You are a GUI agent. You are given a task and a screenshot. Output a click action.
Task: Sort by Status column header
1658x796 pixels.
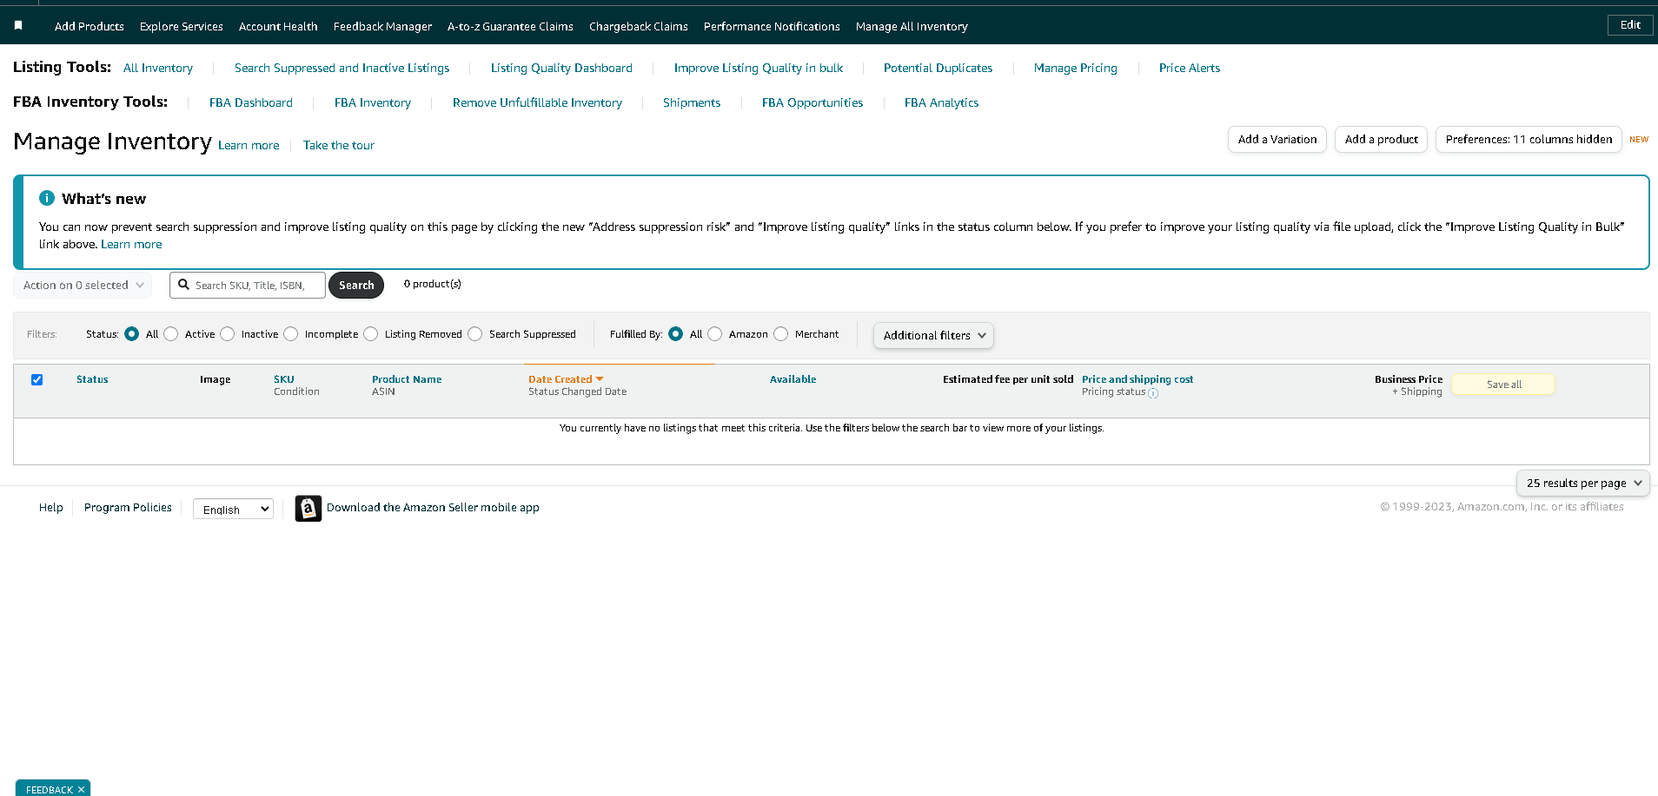[x=92, y=379]
